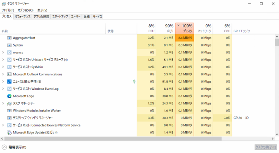Click the AggregatorHost process icon

[x=9, y=38]
